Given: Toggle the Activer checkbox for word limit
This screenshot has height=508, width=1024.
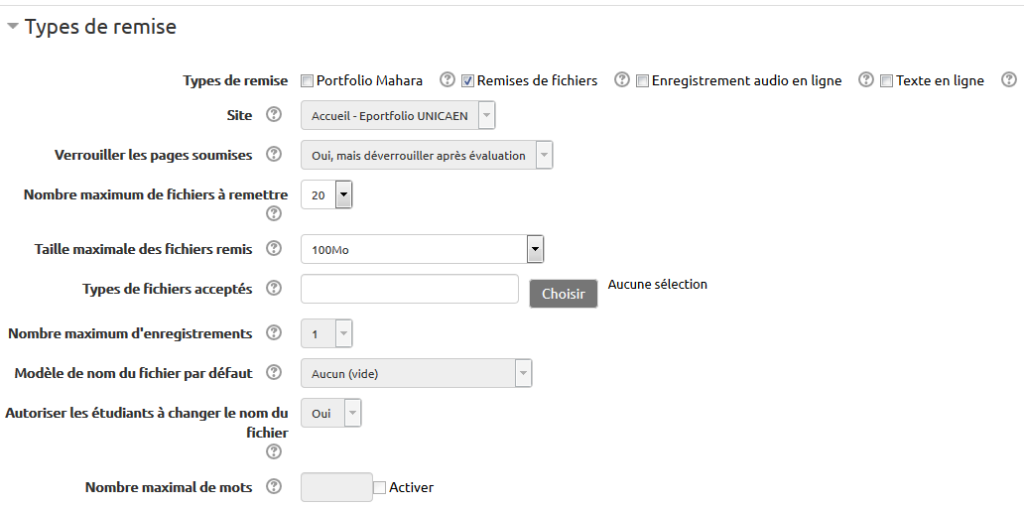Looking at the screenshot, I should [x=380, y=487].
